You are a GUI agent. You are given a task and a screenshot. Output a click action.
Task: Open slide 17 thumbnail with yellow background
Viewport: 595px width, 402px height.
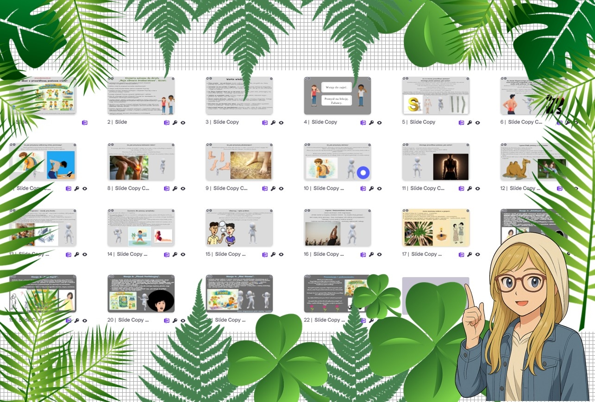pos(435,227)
